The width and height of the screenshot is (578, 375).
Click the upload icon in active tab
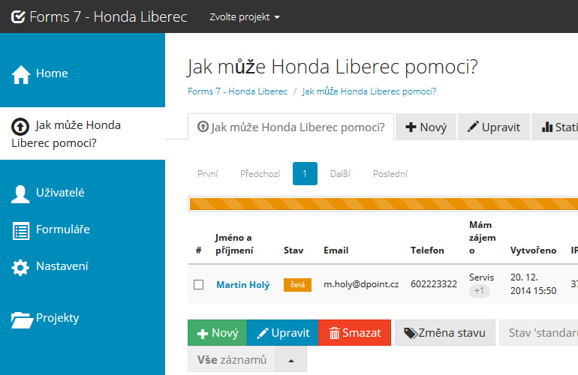tap(203, 126)
